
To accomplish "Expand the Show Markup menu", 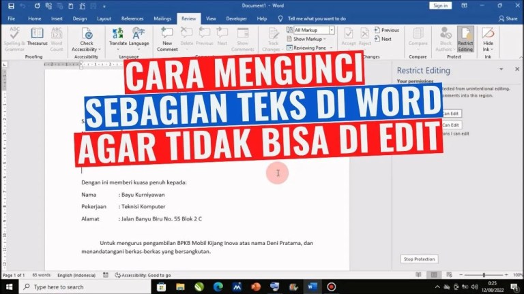I will point(306,39).
